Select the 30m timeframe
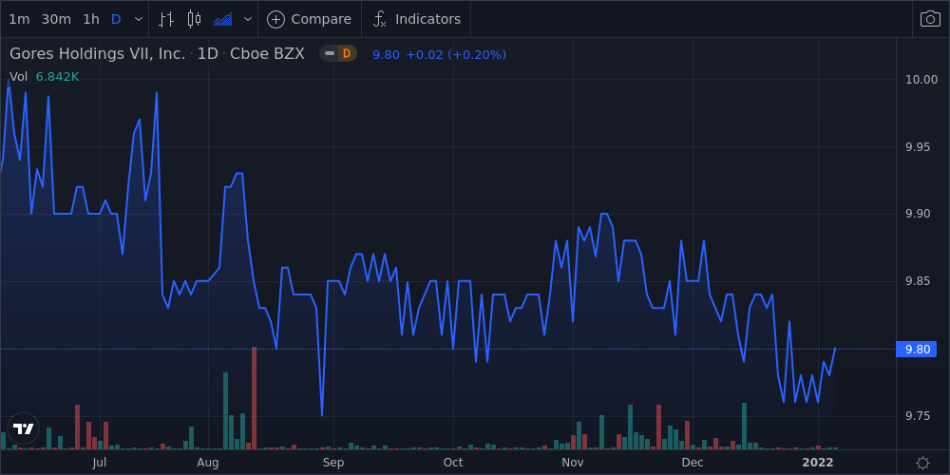Screen dimensions: 950x475 click(56, 19)
